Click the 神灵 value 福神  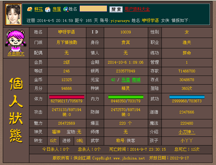[x=56, y=132]
